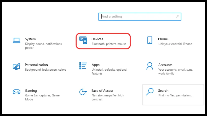Click the Accounts person icon
Screen dimensions: 207x116
(x=150, y=66)
